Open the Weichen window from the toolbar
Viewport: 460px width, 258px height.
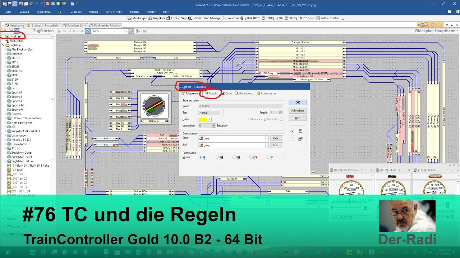point(231,18)
